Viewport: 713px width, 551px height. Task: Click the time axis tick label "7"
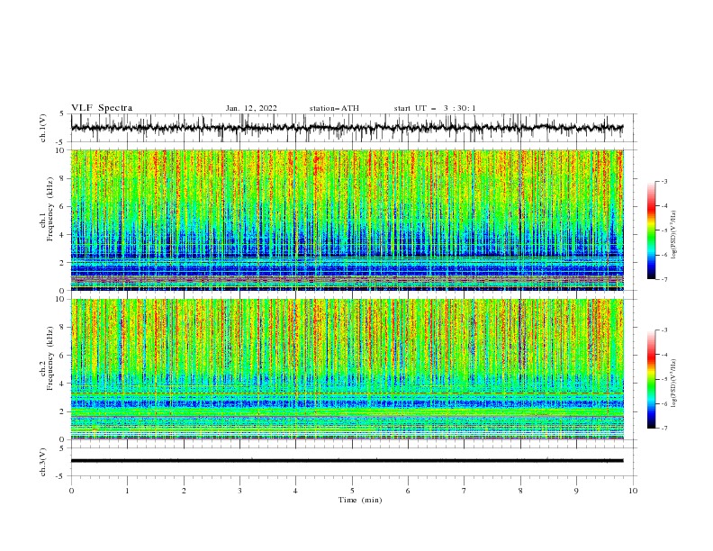[465, 491]
